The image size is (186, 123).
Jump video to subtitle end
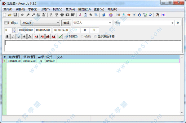click(44, 15)
